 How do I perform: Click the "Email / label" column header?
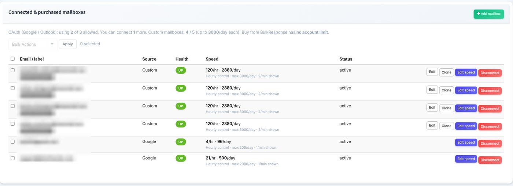coord(32,59)
